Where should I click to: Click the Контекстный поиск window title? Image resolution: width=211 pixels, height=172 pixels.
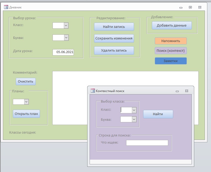110,91
